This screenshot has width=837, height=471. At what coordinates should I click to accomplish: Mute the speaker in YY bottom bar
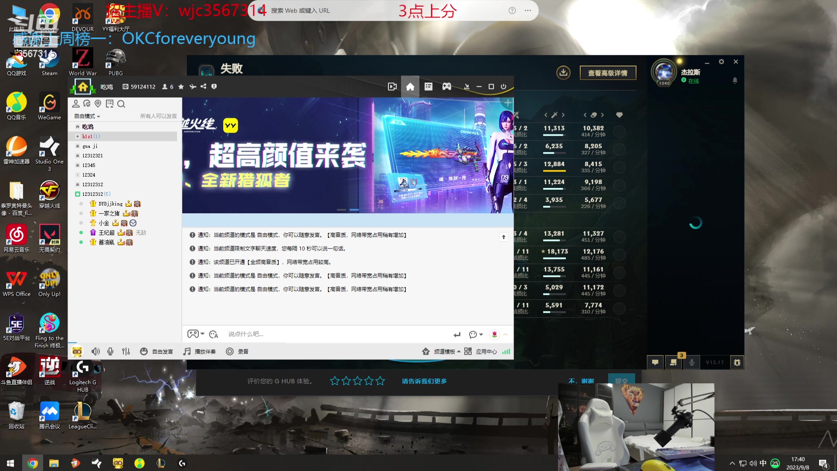click(95, 352)
